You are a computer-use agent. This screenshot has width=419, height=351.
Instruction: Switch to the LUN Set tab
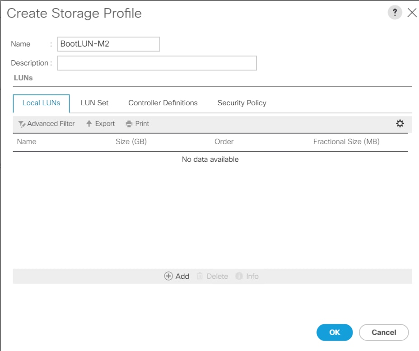click(94, 103)
